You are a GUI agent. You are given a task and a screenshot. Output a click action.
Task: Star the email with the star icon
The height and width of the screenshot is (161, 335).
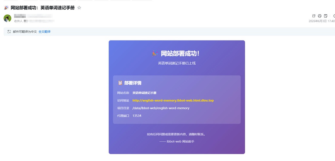tap(79, 8)
